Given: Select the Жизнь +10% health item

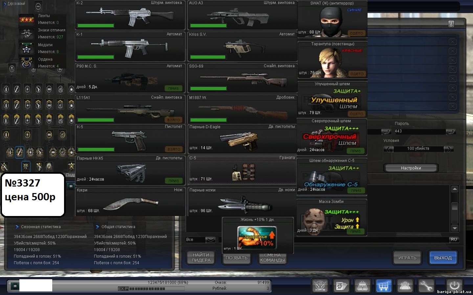Looking at the screenshot, I should pyautogui.click(x=258, y=235).
